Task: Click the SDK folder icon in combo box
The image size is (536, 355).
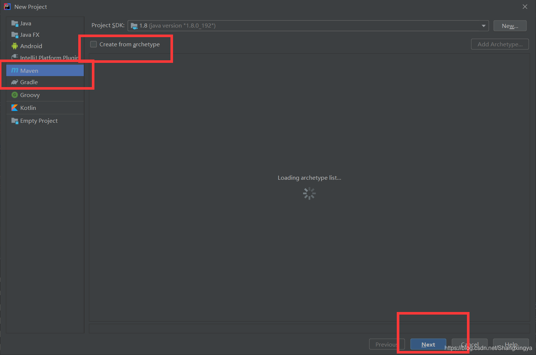Action: click(x=134, y=26)
